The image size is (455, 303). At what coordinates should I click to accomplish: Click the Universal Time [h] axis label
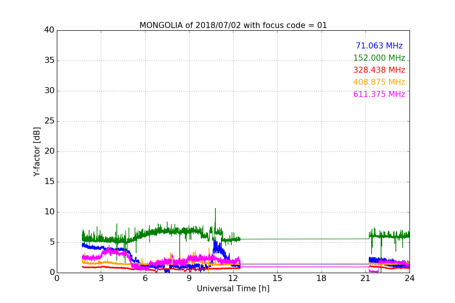point(233,289)
